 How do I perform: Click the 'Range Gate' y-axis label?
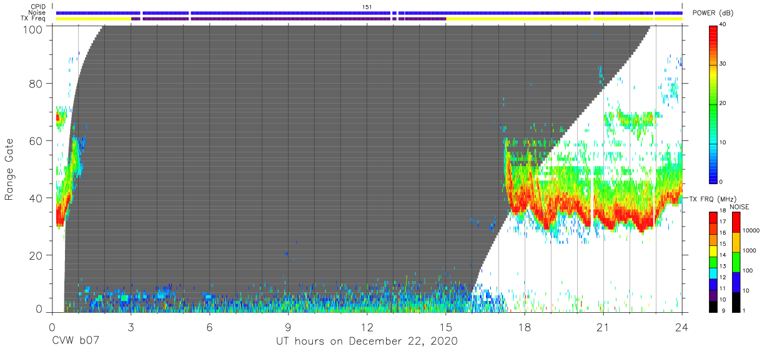point(9,170)
